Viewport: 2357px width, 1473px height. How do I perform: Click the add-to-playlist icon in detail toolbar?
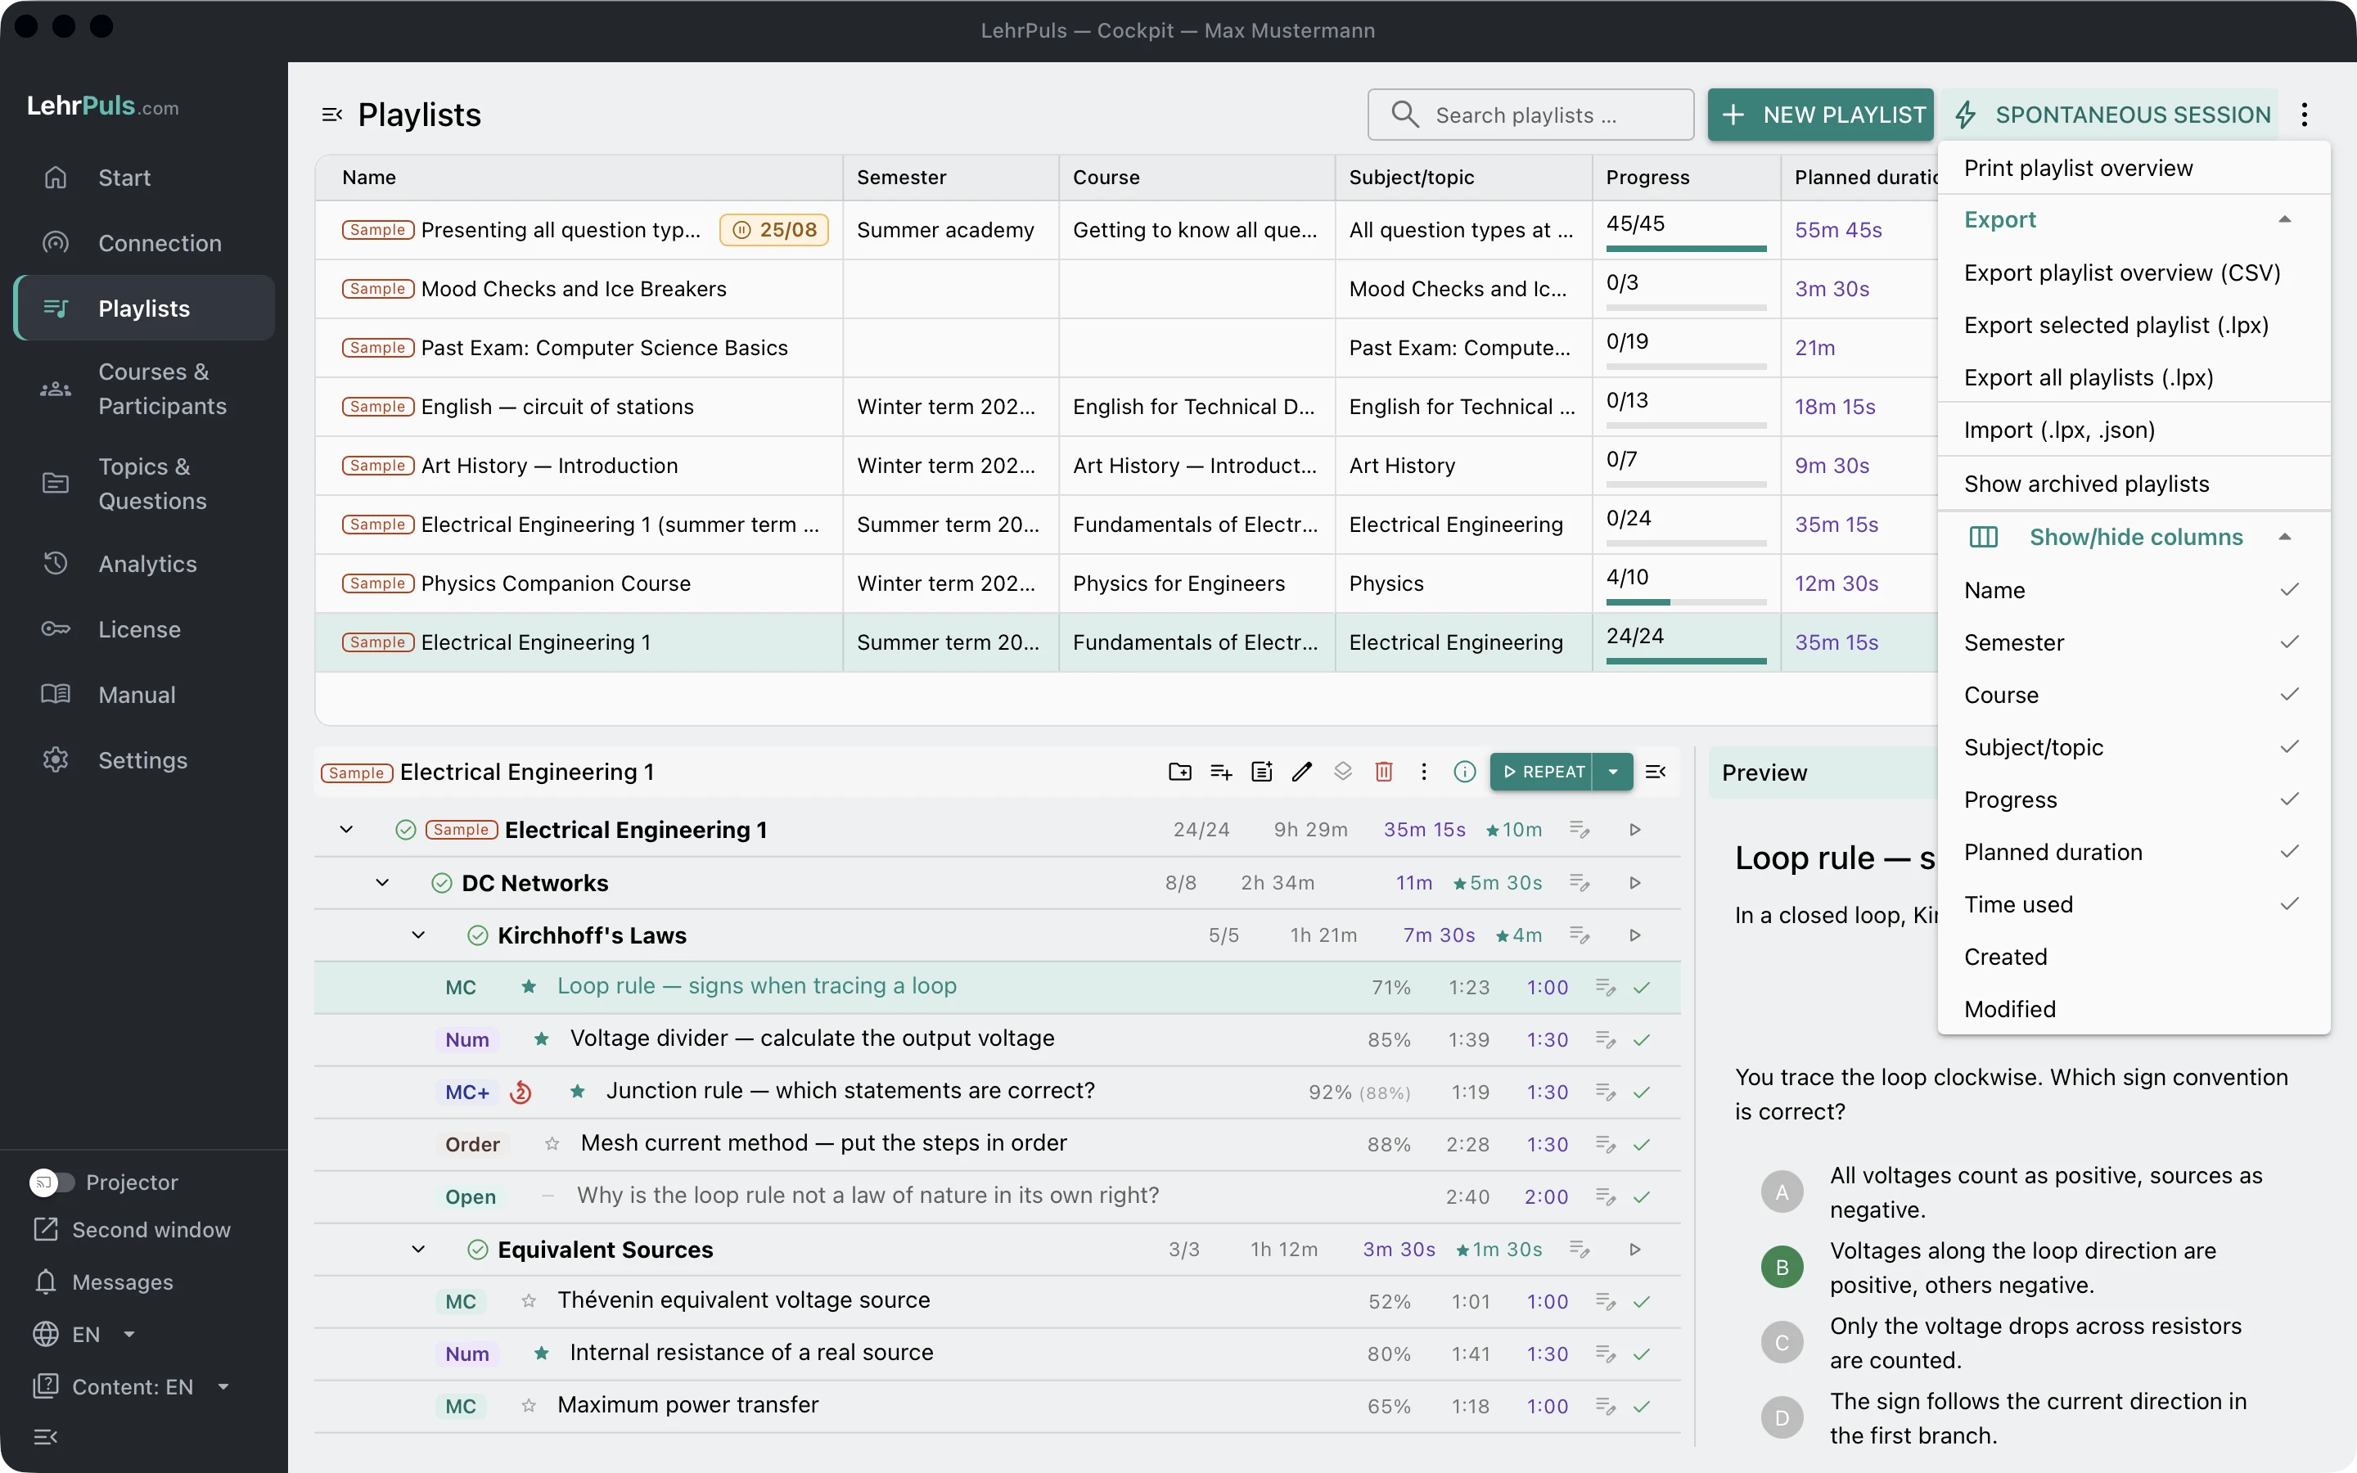tap(1220, 772)
